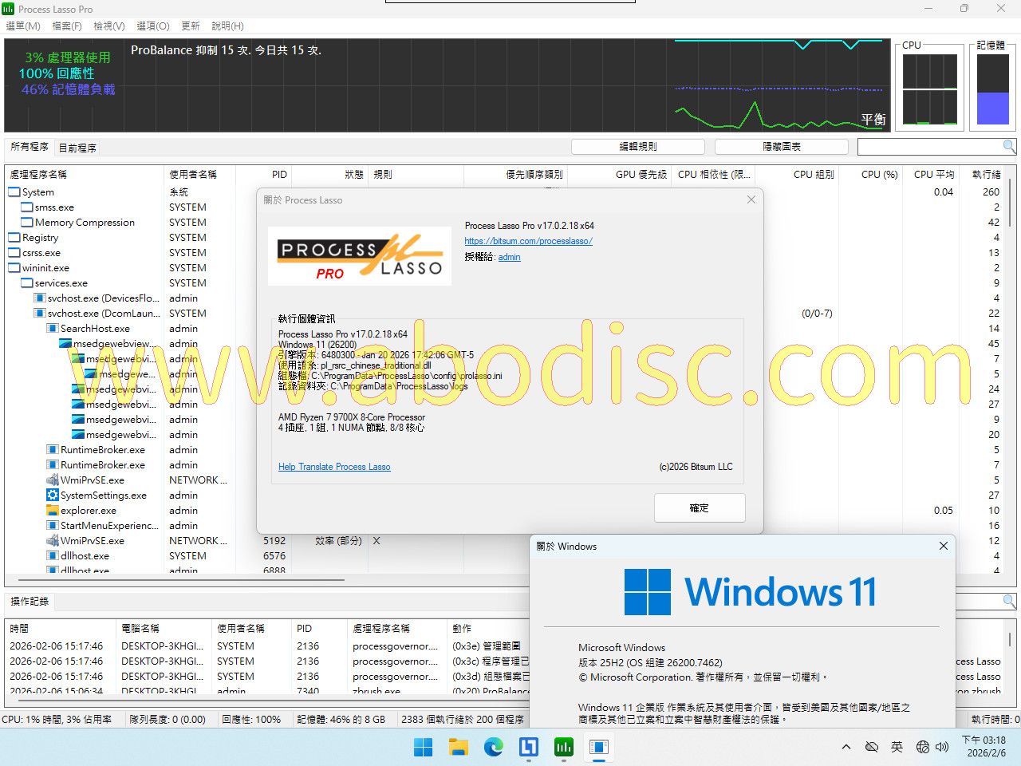Click the Process Lasso Pro logo image
Viewport: 1021px width, 766px height.
359,257
